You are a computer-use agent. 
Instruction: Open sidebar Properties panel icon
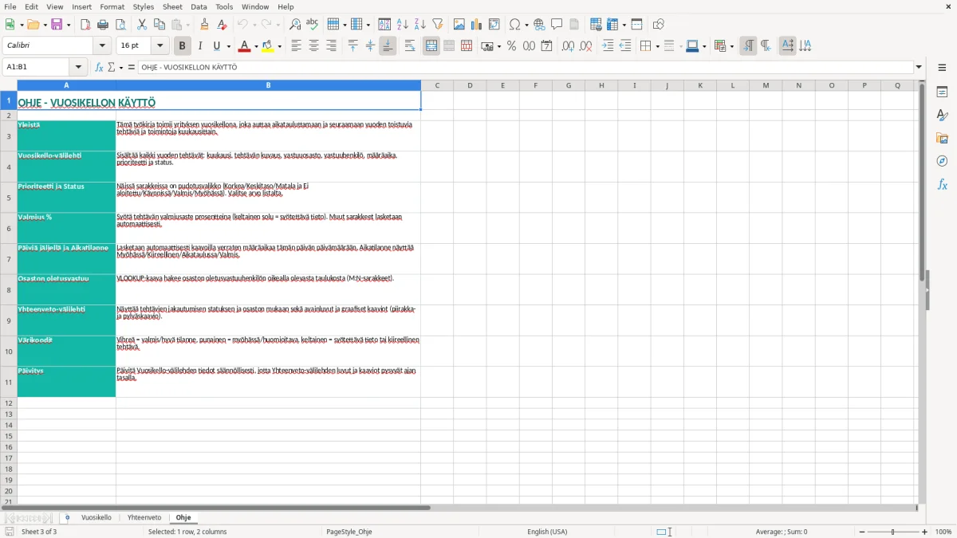click(x=942, y=92)
